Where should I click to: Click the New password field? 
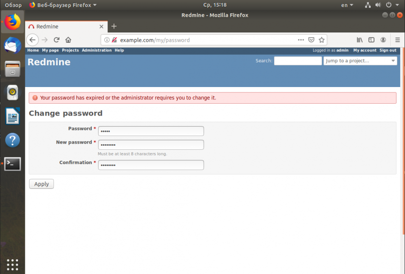pos(151,145)
